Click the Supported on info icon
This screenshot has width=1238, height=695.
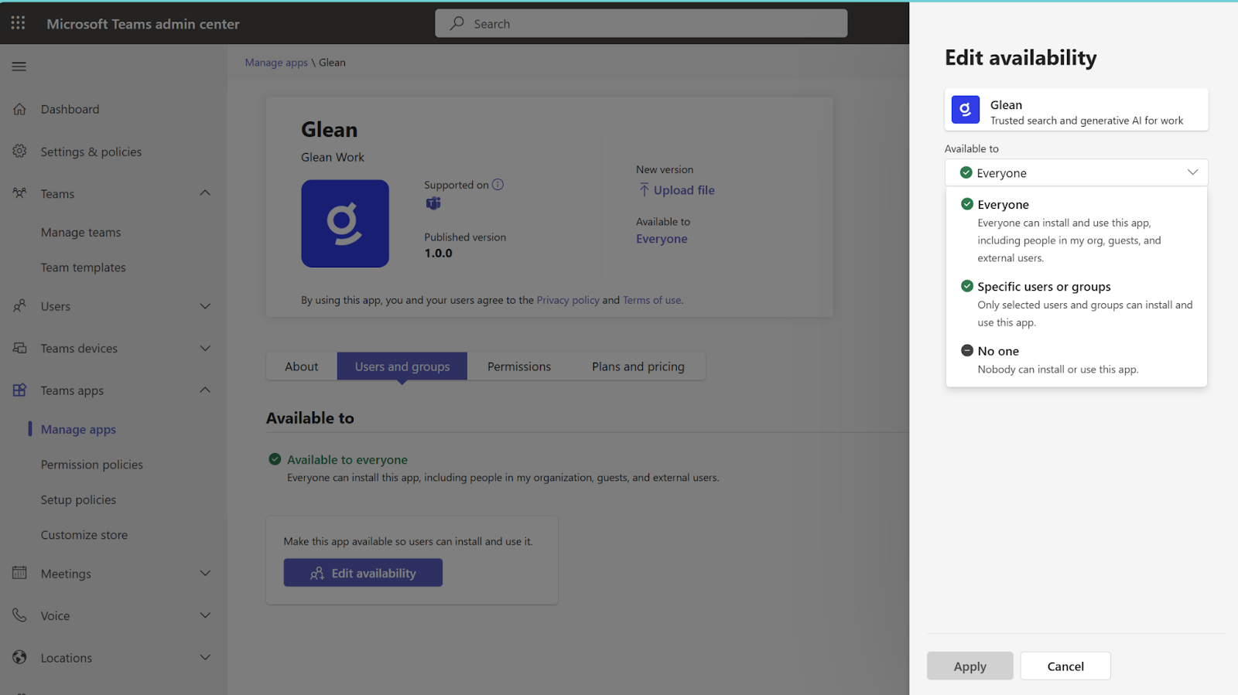coord(498,185)
